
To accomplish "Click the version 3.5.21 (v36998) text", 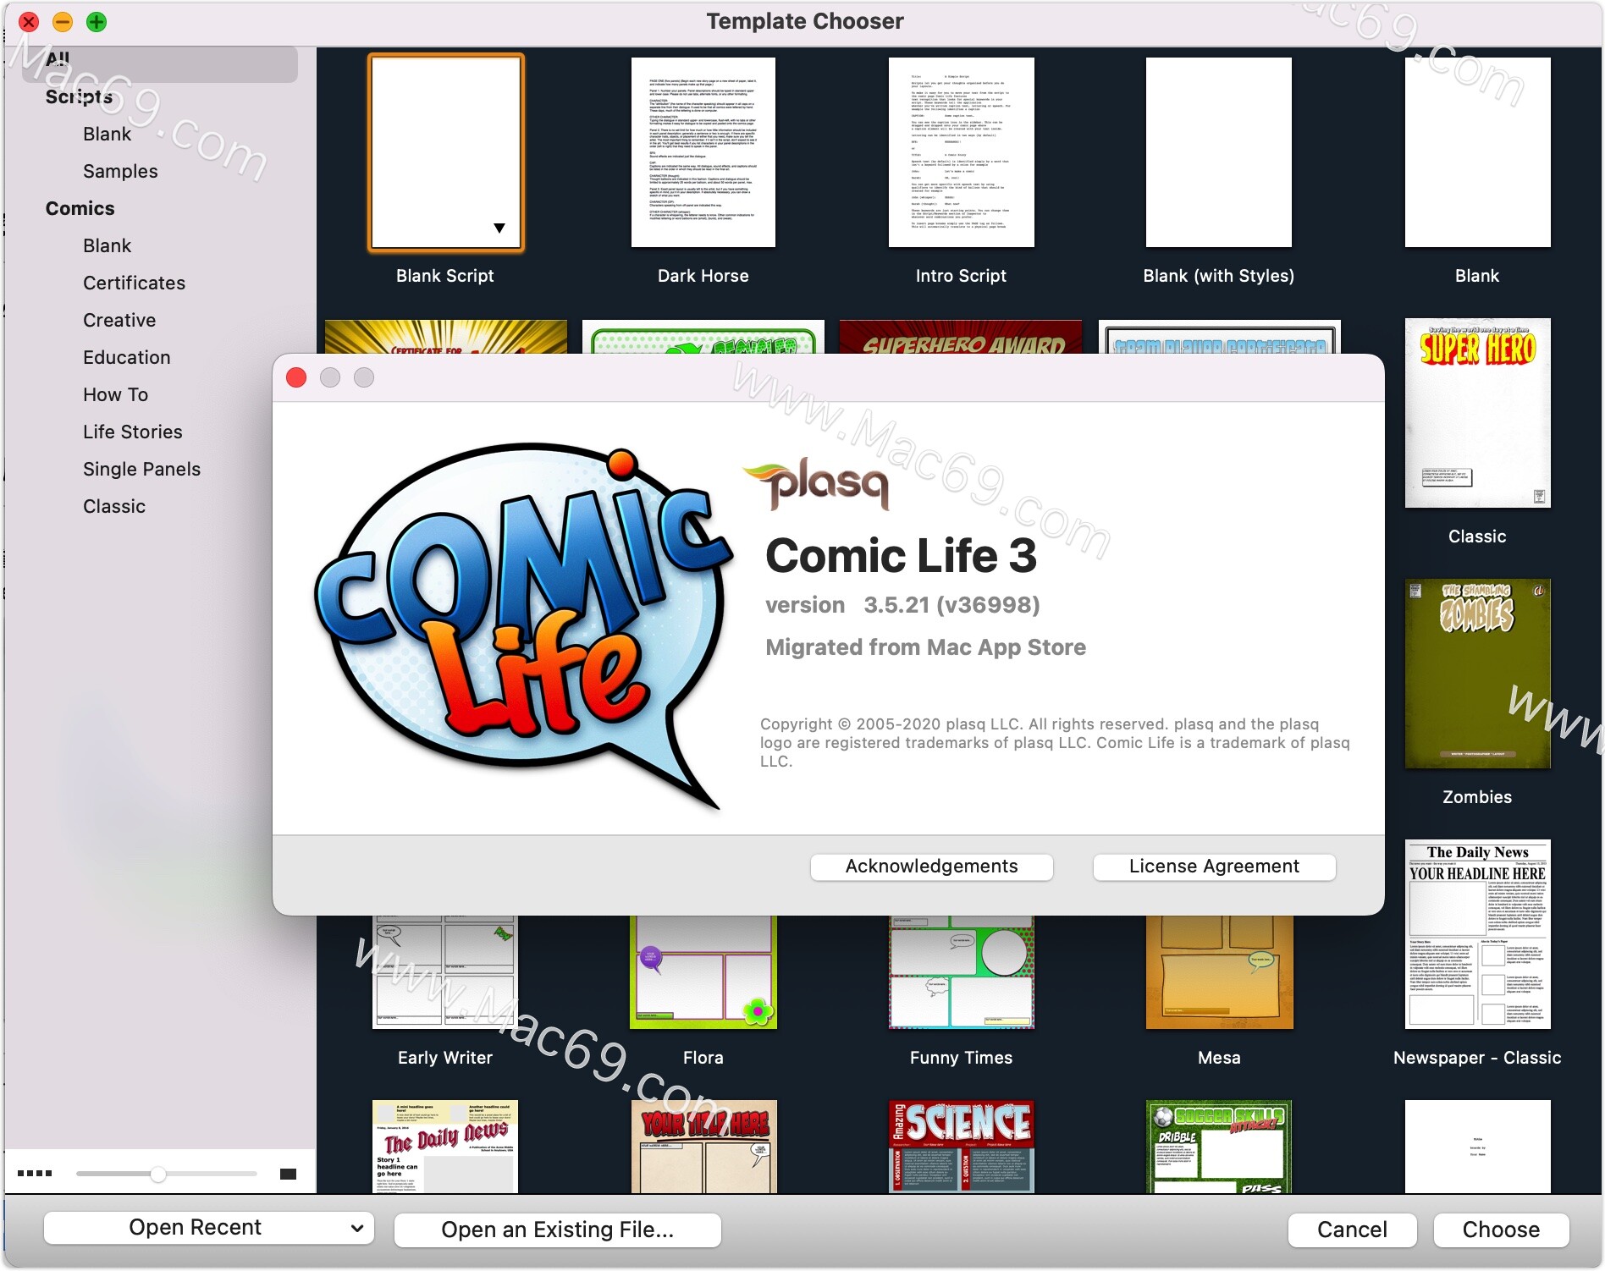I will (x=902, y=605).
